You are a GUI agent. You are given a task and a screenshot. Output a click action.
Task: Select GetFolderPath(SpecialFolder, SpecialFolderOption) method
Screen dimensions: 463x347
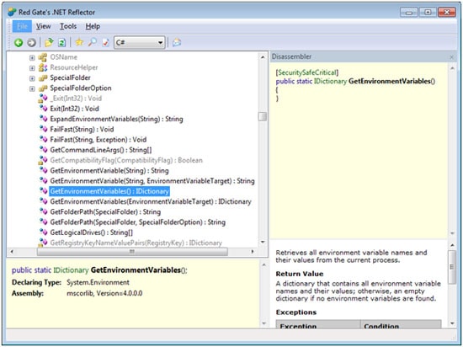click(x=137, y=222)
